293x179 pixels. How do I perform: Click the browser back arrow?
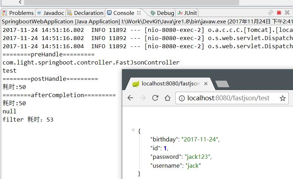click(130, 97)
